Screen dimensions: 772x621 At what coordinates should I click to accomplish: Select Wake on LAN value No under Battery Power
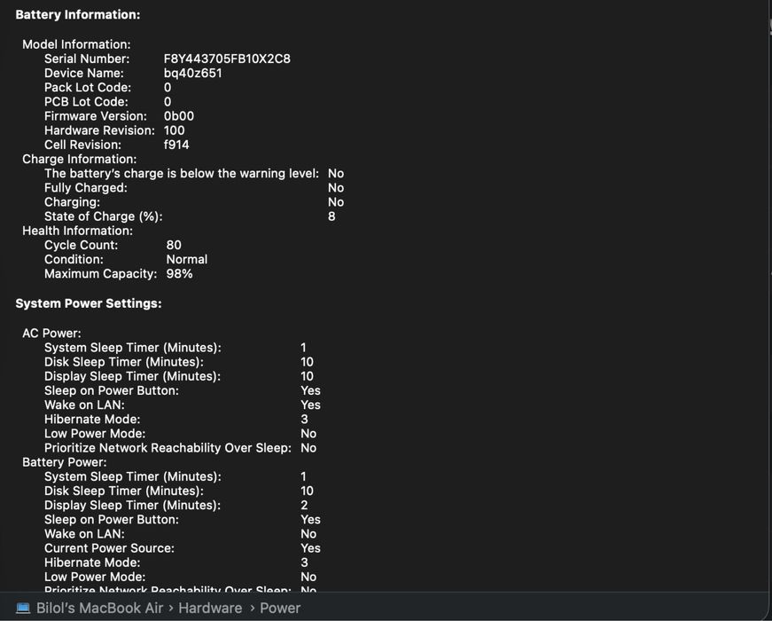point(308,533)
